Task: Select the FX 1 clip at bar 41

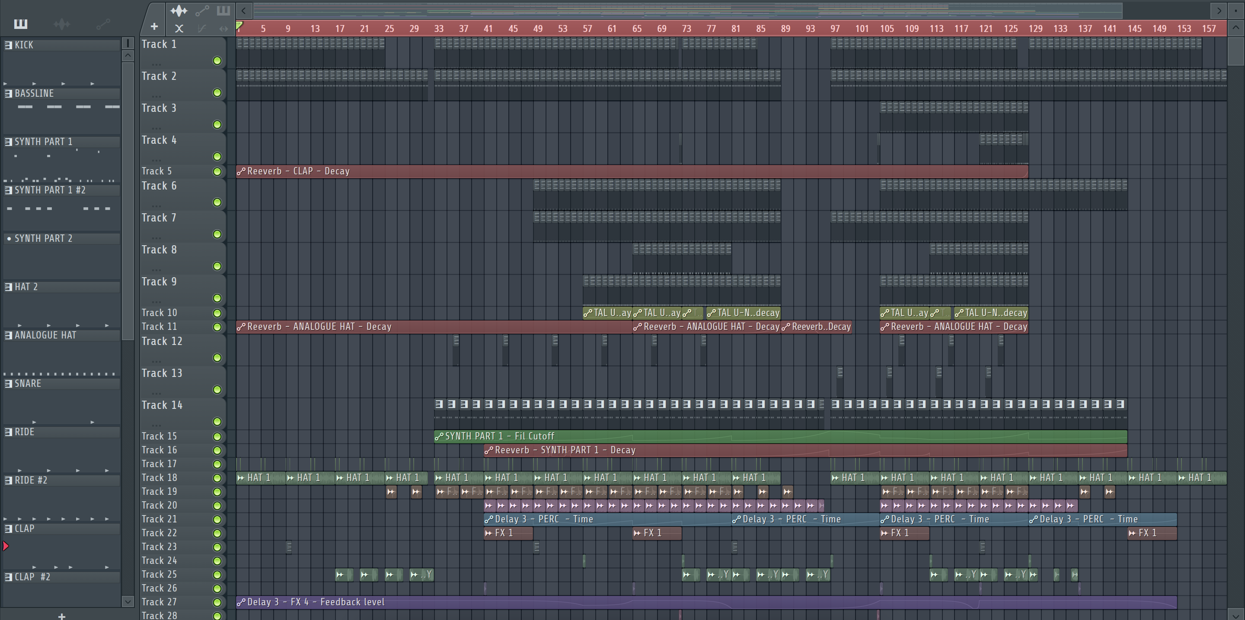Action: click(508, 533)
